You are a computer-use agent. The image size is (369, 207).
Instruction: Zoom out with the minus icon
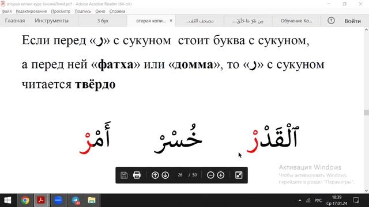210,175
